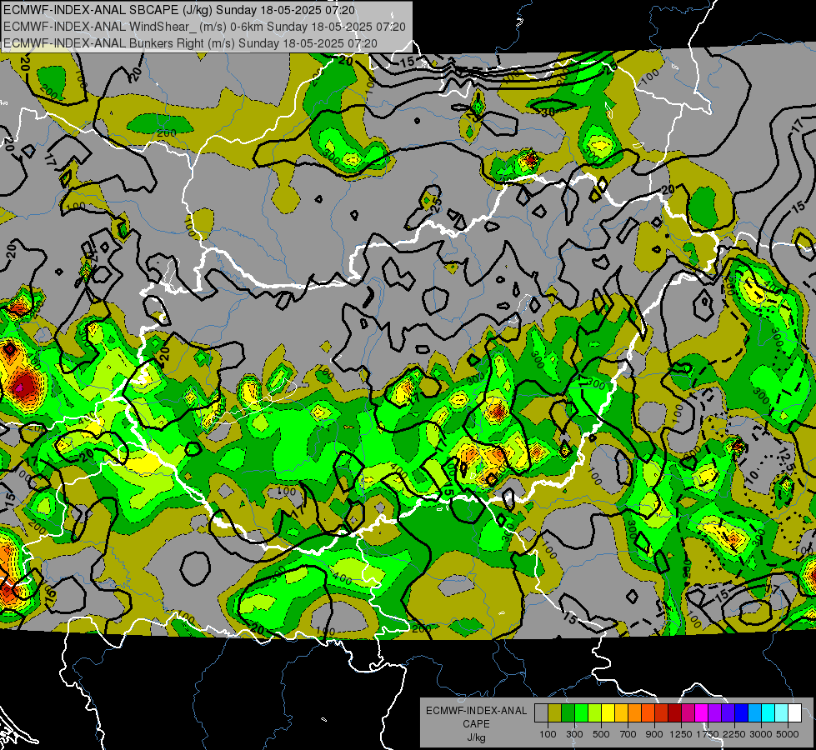Click the legend scale value 900
This screenshot has width=816, height=750.
coord(654,734)
